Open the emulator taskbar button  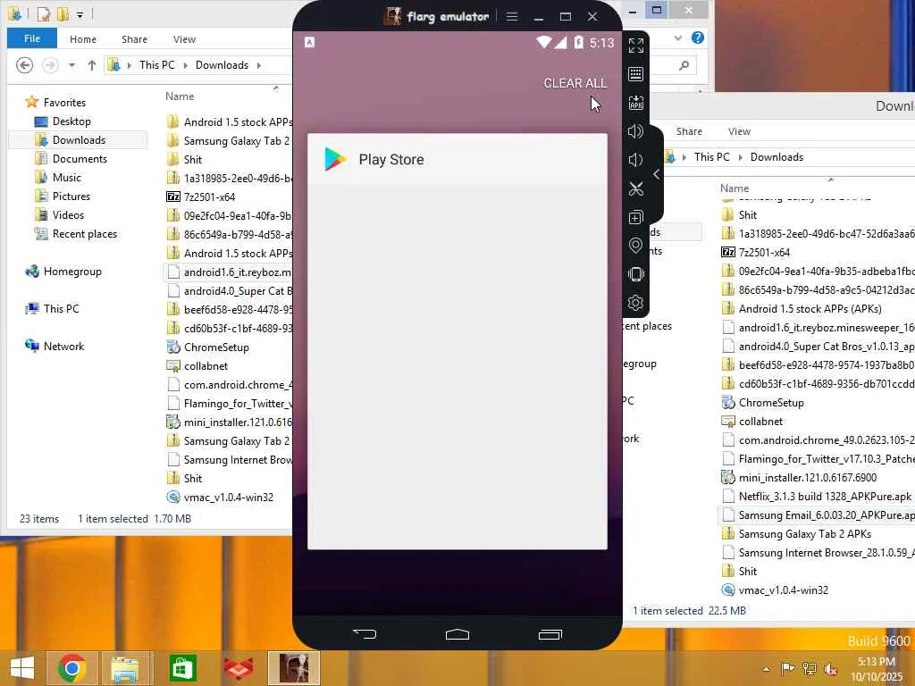point(293,668)
